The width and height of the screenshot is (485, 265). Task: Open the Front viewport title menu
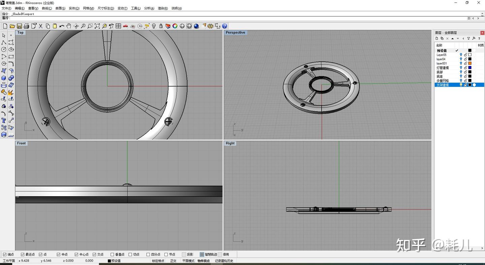point(21,143)
